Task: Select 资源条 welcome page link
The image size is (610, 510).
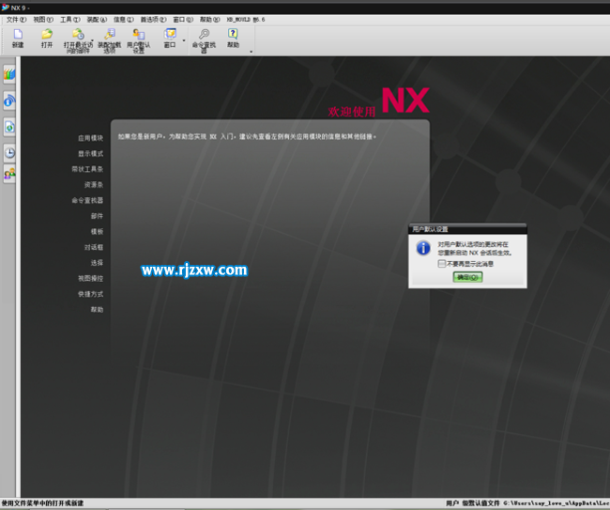Action: 94,185
